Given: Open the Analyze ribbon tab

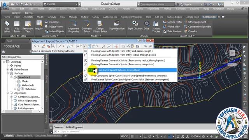Looking at the screenshot, I should (x=52, y=17).
